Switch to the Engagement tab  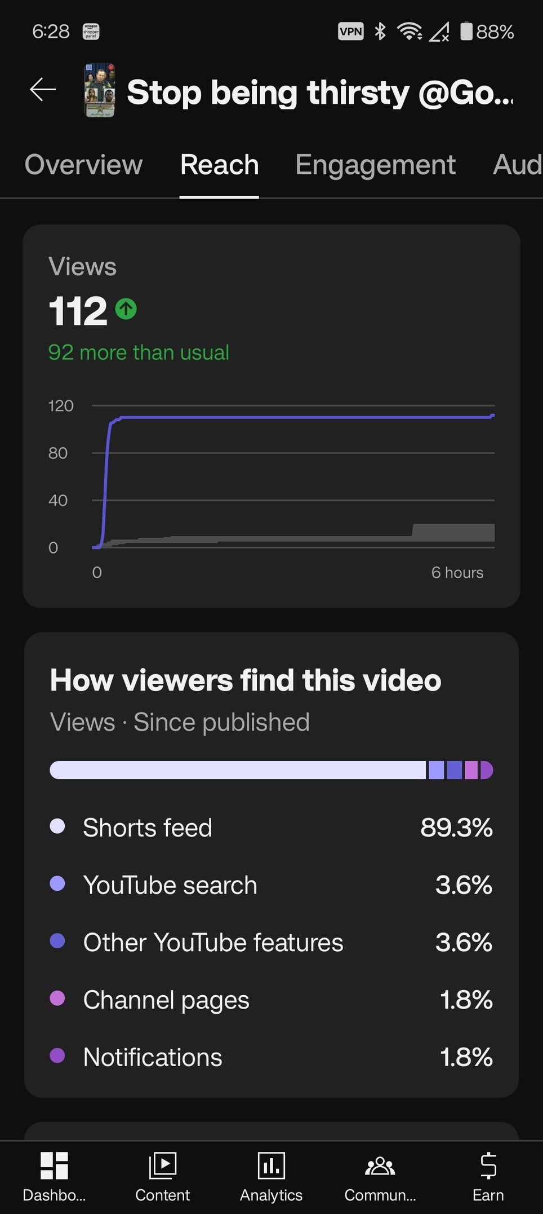click(375, 165)
